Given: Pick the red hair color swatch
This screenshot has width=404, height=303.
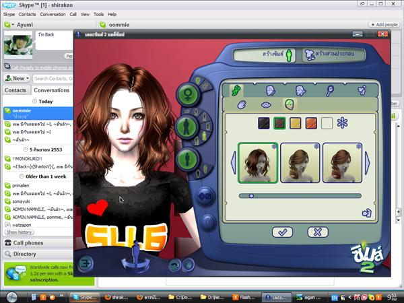Looking at the screenshot, I should click(311, 123).
